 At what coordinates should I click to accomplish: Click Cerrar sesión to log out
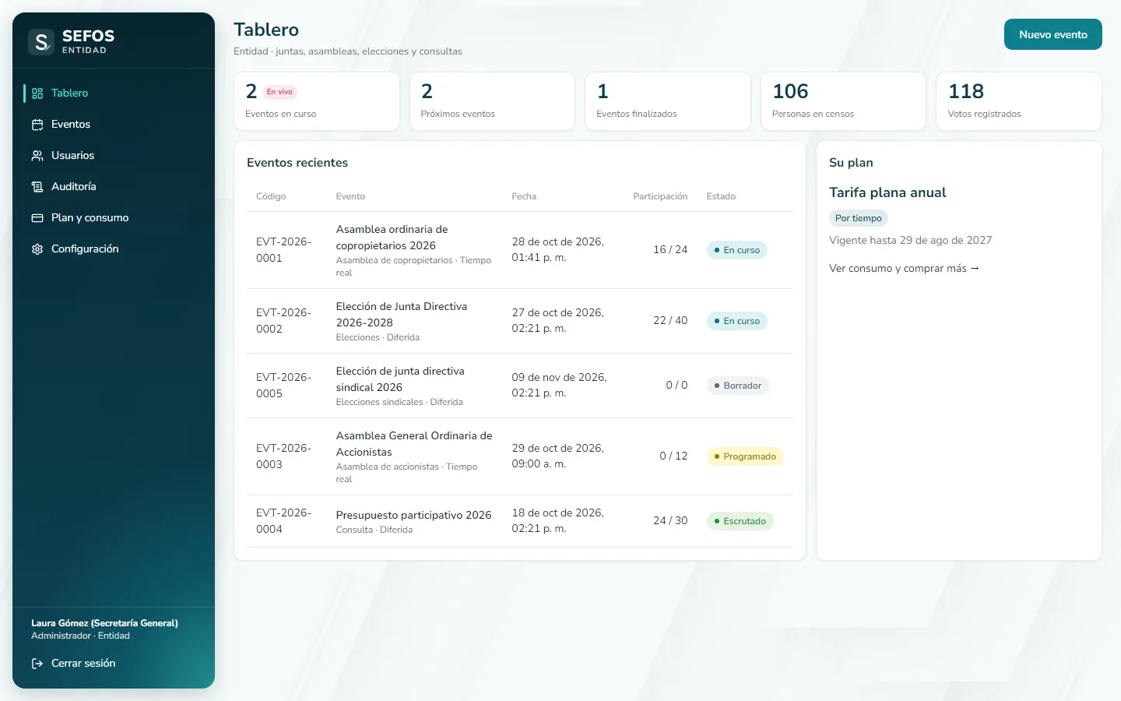click(x=114, y=664)
